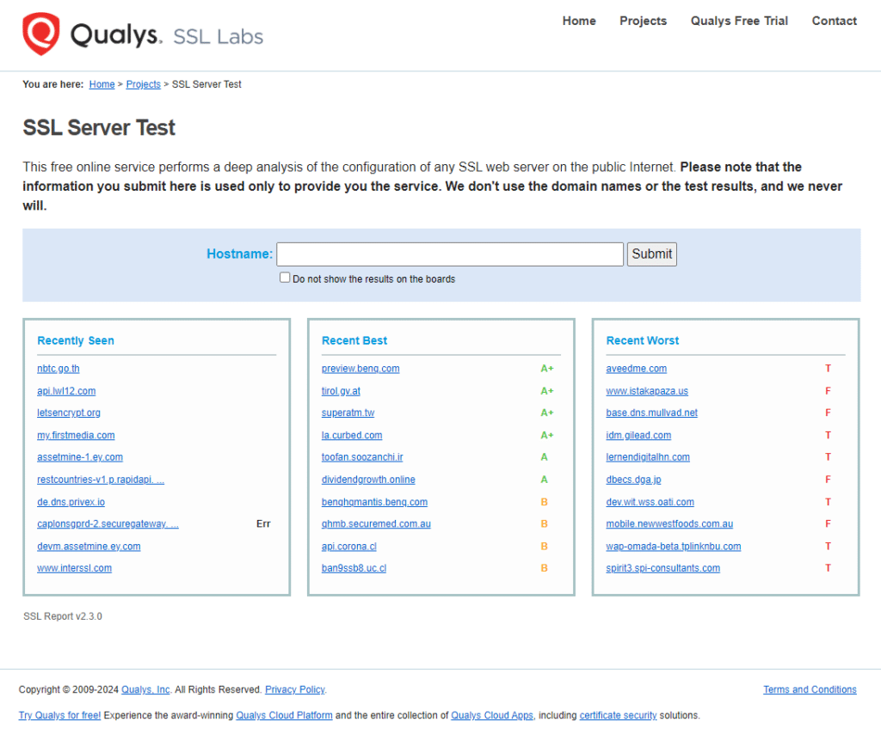This screenshot has height=734, width=881.
Task: Click Qualys Free Trial in the navigation
Action: (738, 21)
